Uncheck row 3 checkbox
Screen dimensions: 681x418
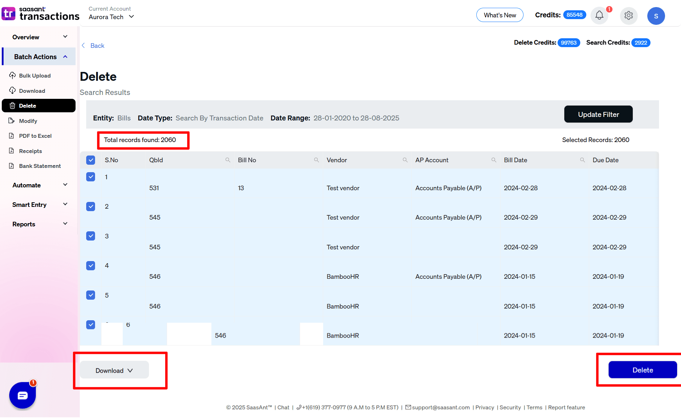tap(91, 236)
